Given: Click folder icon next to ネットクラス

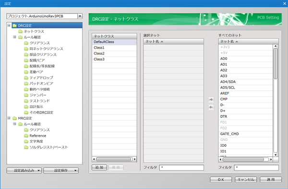Looking at the screenshot, I should coord(20,31).
